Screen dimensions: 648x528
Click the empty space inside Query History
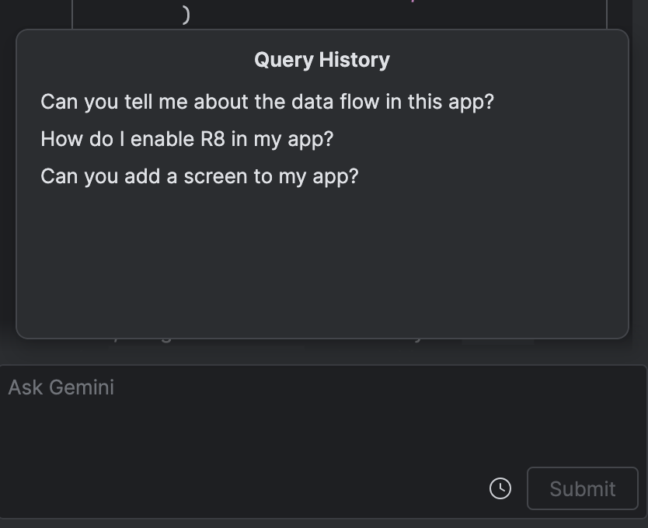(x=322, y=264)
